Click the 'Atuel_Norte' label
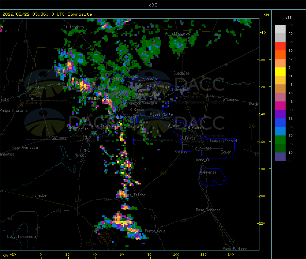This screenshot has width=306, height=259. (161, 114)
